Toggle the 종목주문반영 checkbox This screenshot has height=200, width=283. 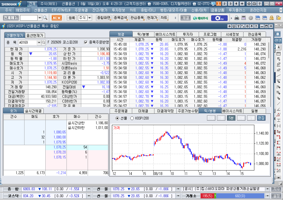coord(86,42)
